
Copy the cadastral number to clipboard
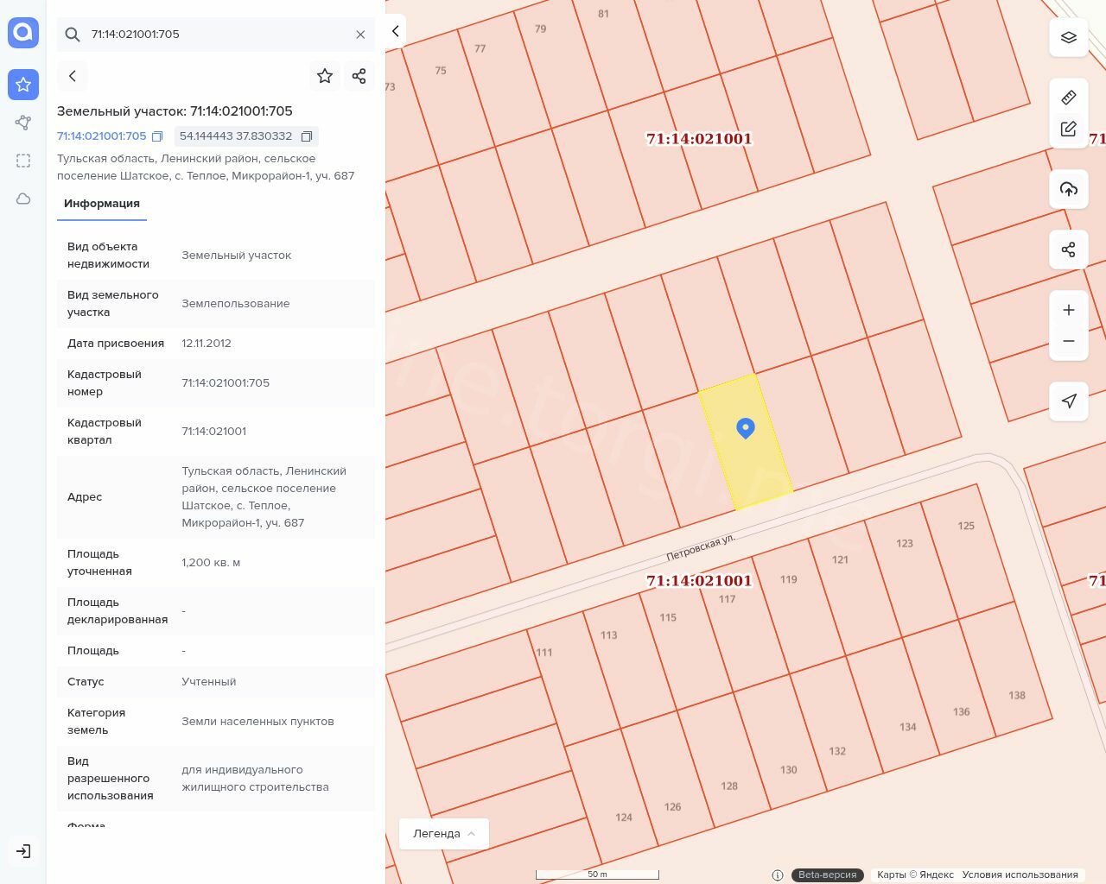(x=157, y=136)
